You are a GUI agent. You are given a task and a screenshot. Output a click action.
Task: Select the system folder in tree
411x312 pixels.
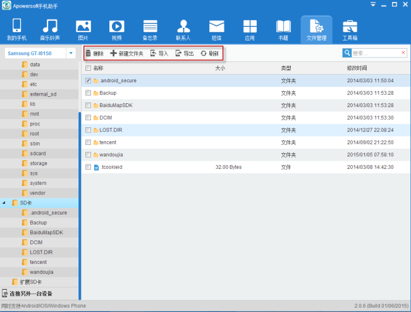pyautogui.click(x=38, y=183)
